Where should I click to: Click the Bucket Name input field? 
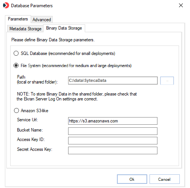tap(113, 131)
